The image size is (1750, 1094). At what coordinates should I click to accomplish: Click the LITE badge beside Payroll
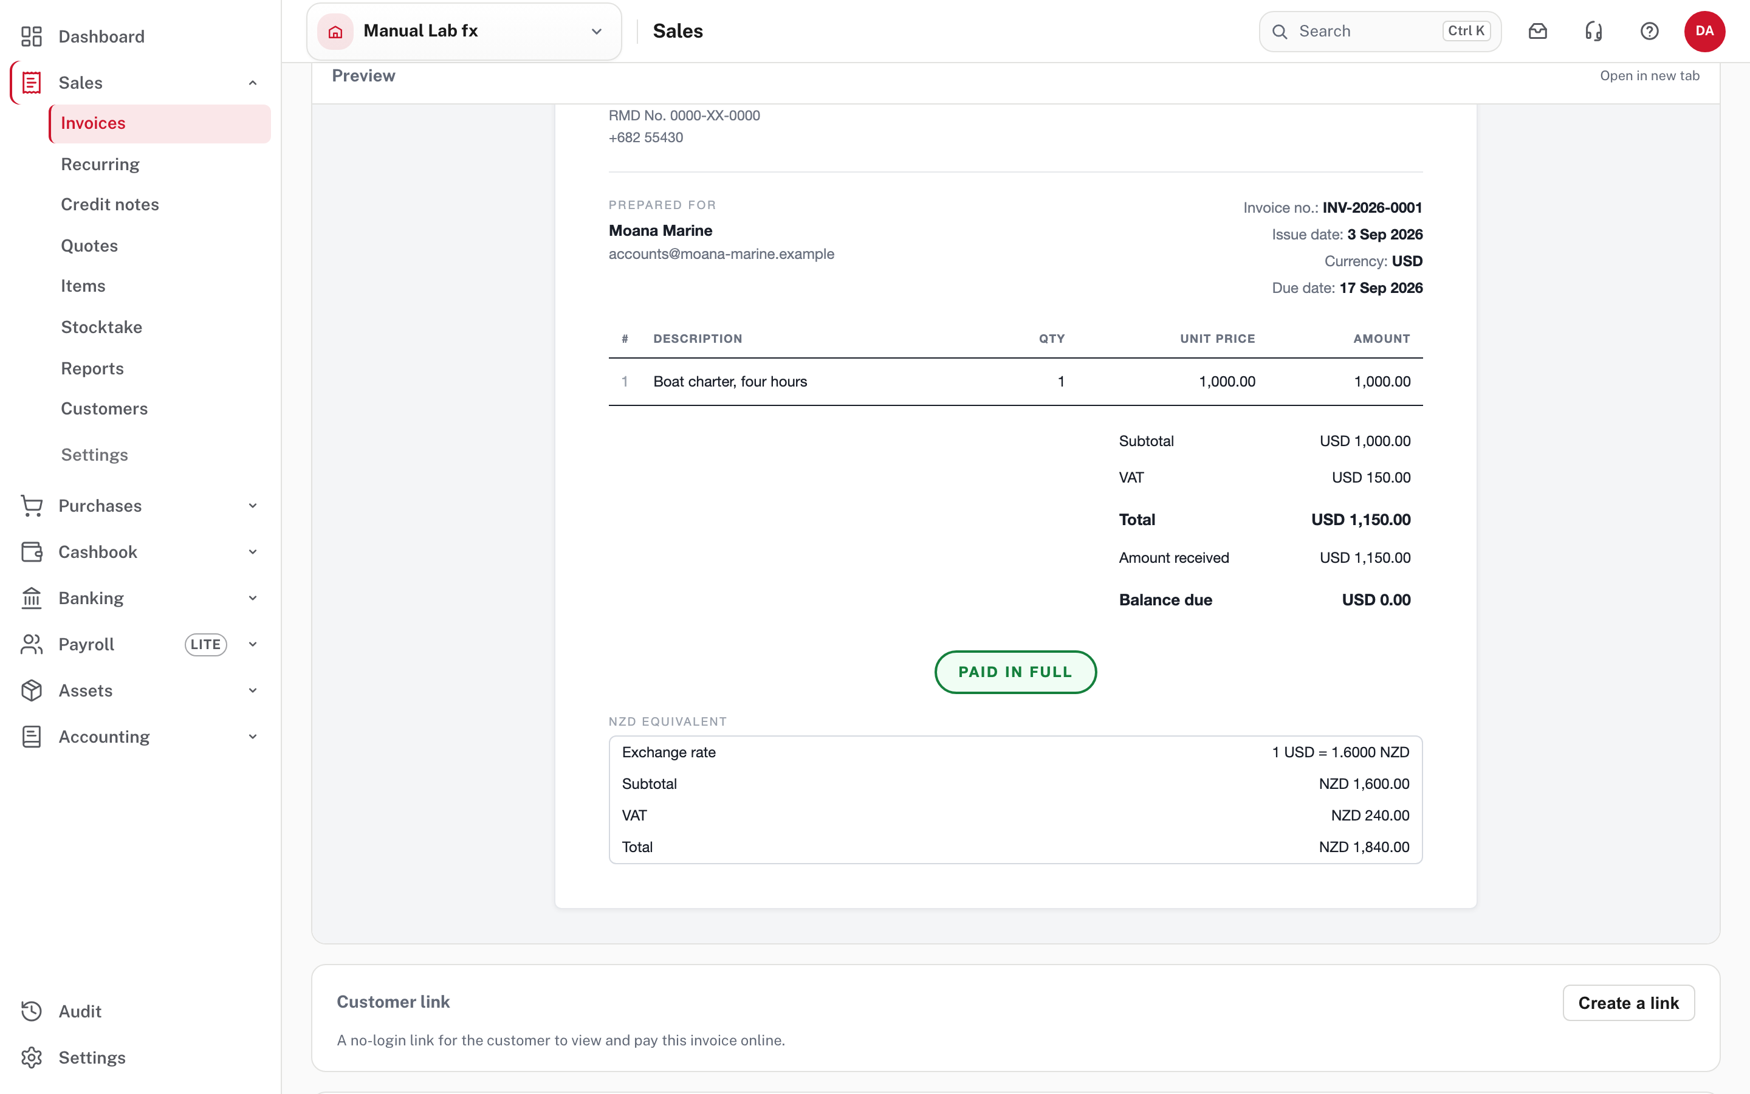click(x=206, y=645)
